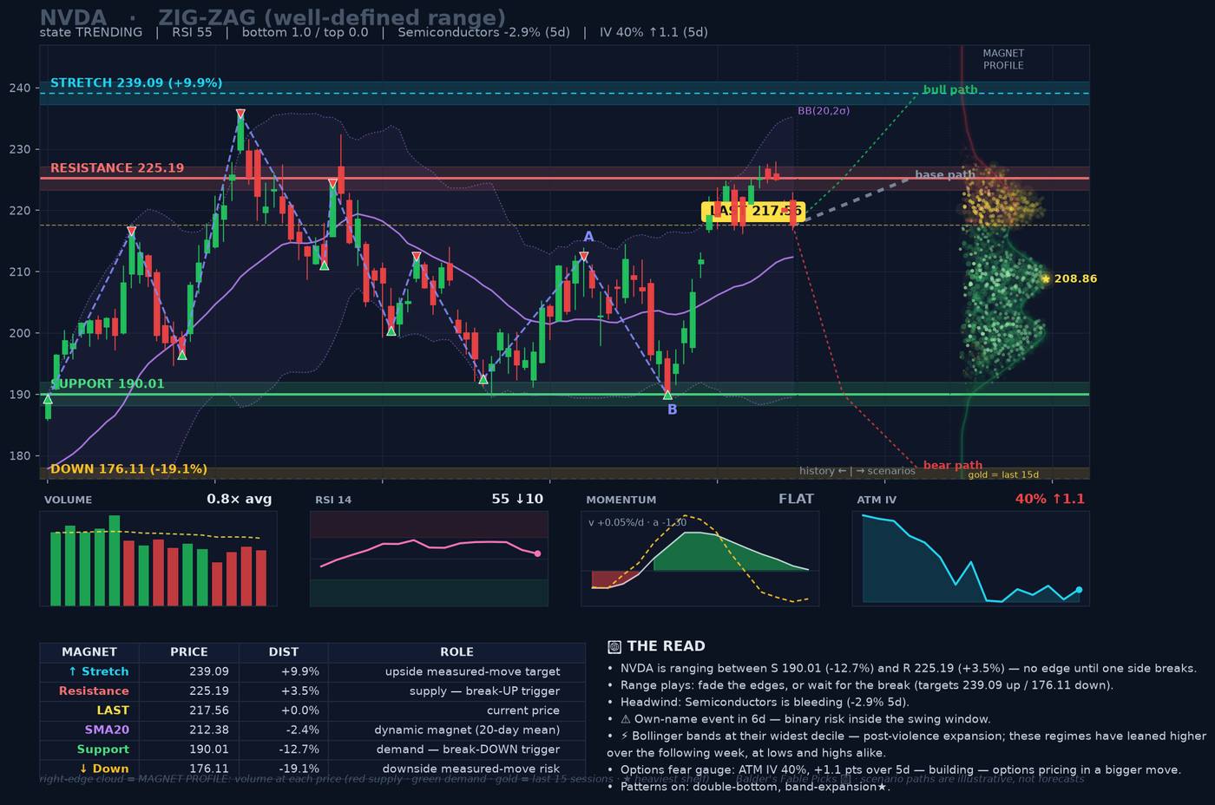Click the FLAT momentum reading
The height and width of the screenshot is (805, 1215).
tap(796, 499)
